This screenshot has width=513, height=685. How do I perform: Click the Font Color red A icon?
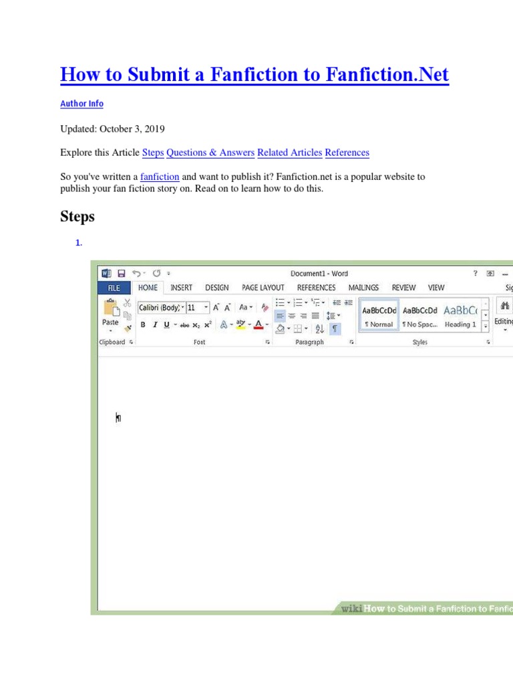pos(259,324)
